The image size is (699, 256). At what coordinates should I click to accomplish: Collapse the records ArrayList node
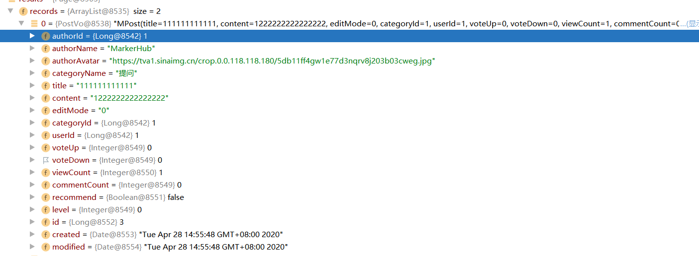pos(10,11)
